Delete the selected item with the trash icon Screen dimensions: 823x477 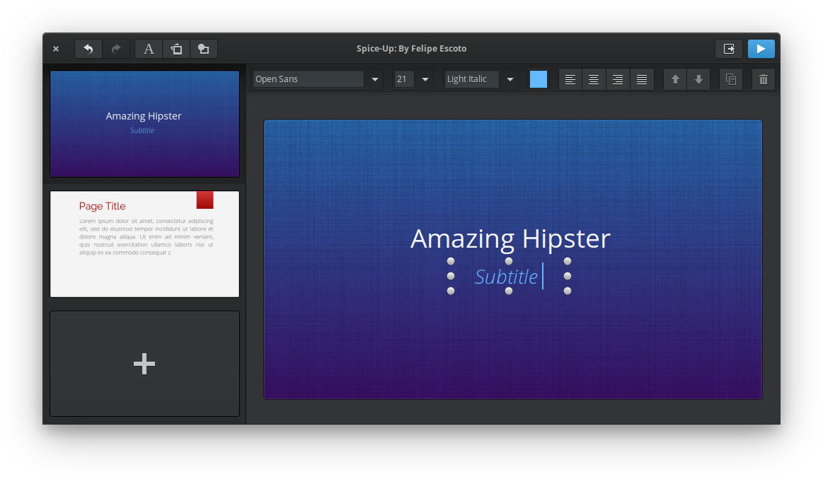(x=763, y=79)
